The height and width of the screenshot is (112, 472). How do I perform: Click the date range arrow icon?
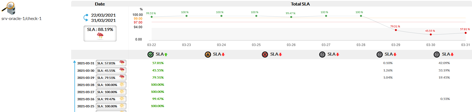pyautogui.click(x=86, y=18)
